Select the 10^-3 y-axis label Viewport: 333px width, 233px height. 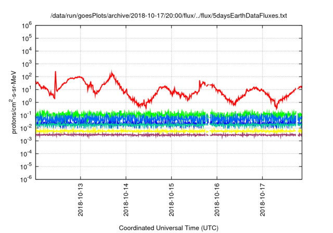pyautogui.click(x=27, y=141)
